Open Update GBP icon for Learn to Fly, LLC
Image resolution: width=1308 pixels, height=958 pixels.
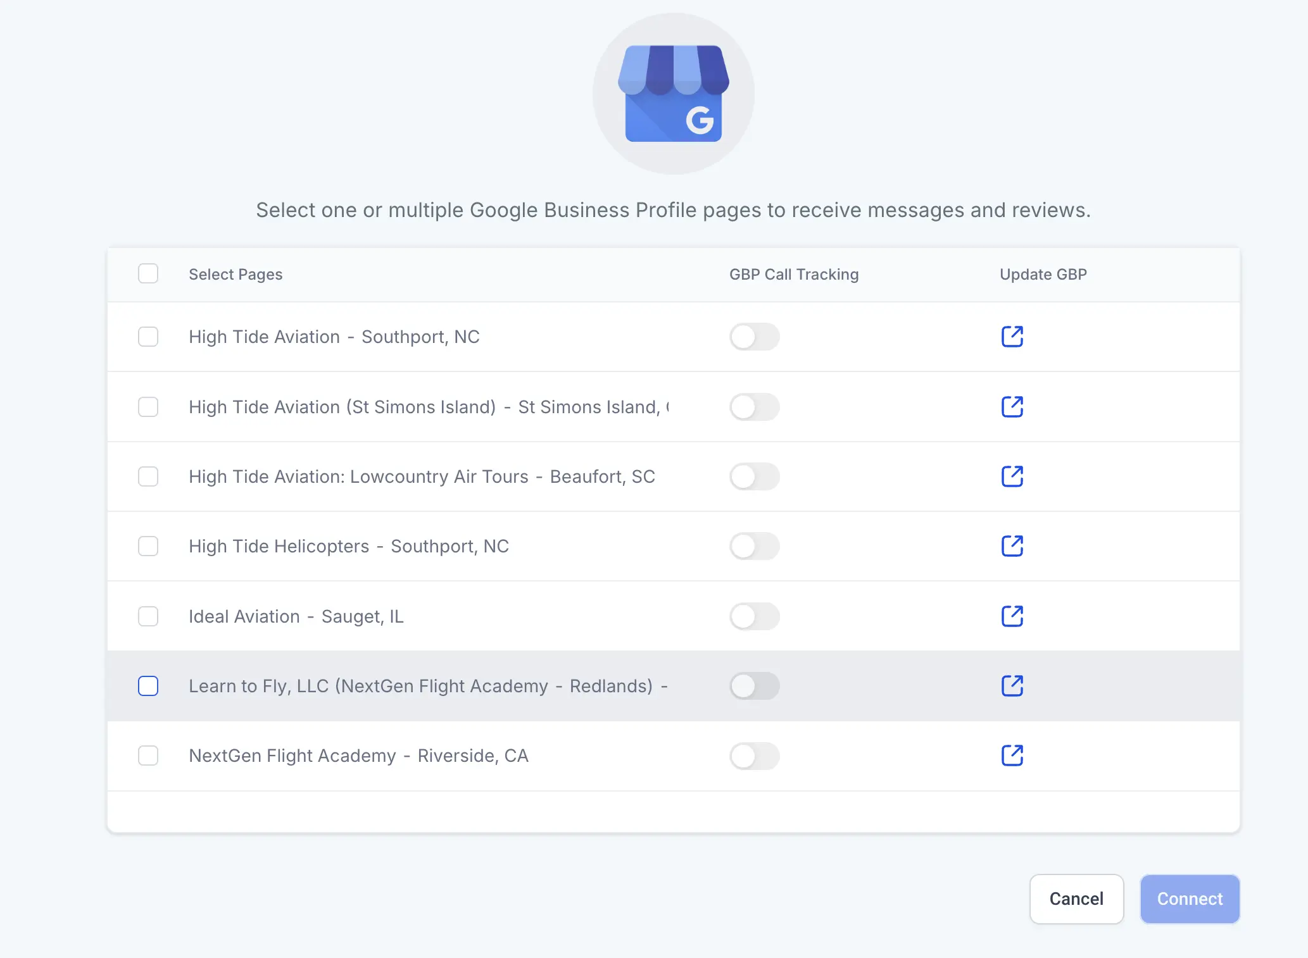[x=1012, y=686]
